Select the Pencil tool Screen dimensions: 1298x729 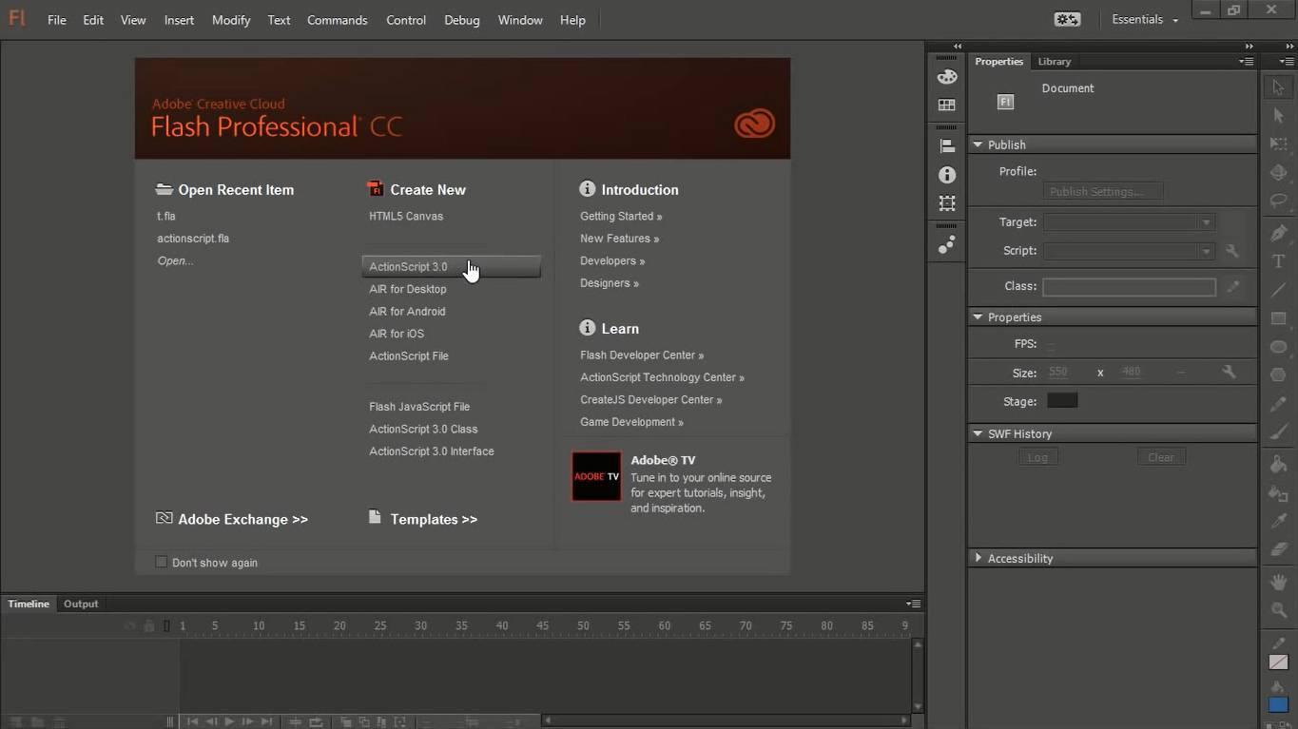tap(1278, 404)
